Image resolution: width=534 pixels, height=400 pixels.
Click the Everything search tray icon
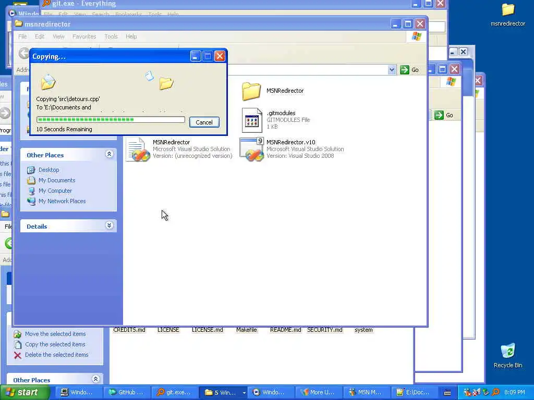[495, 392]
